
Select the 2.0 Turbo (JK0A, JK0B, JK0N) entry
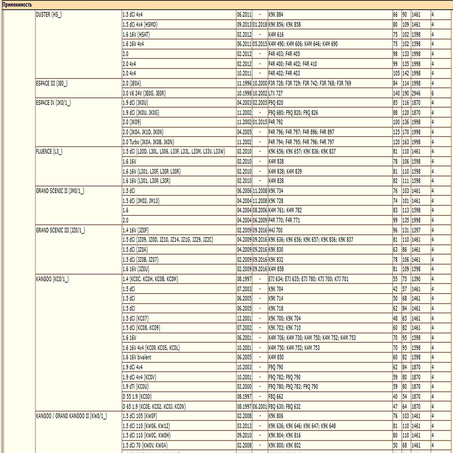148,142
